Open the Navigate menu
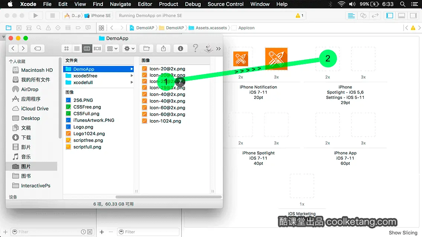The height and width of the screenshot is (237, 422). [120, 4]
